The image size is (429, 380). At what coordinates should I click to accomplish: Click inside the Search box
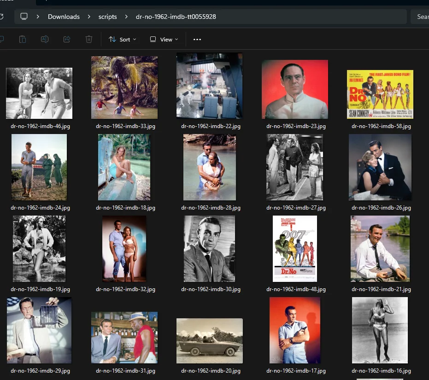[x=421, y=17]
